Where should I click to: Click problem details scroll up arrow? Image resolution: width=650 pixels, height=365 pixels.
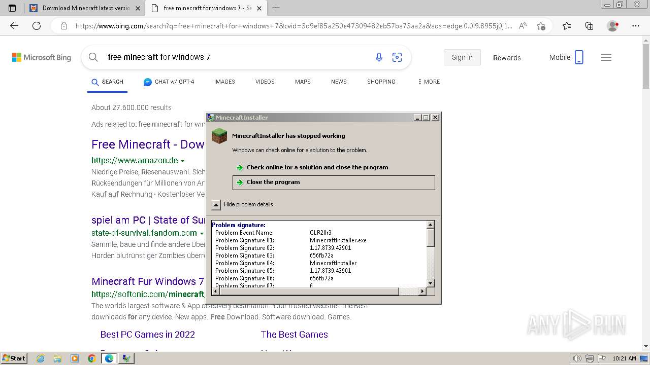tap(431, 225)
